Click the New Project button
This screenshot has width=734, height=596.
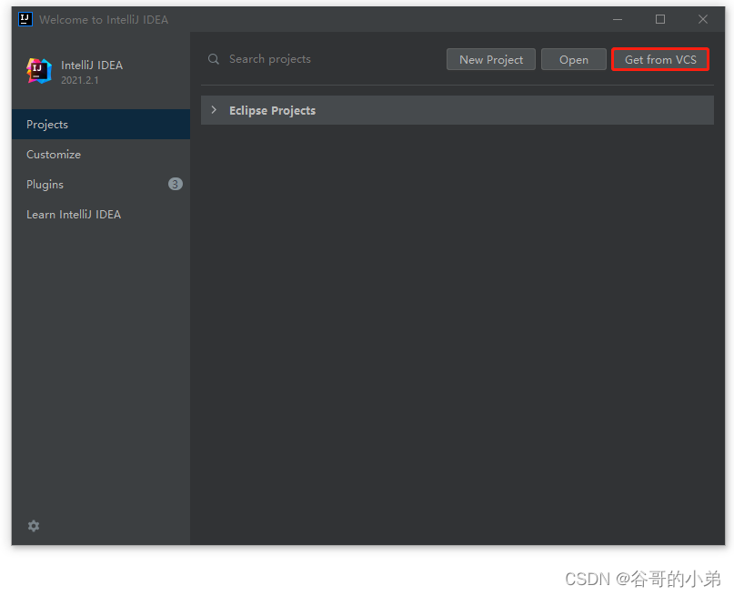(490, 59)
